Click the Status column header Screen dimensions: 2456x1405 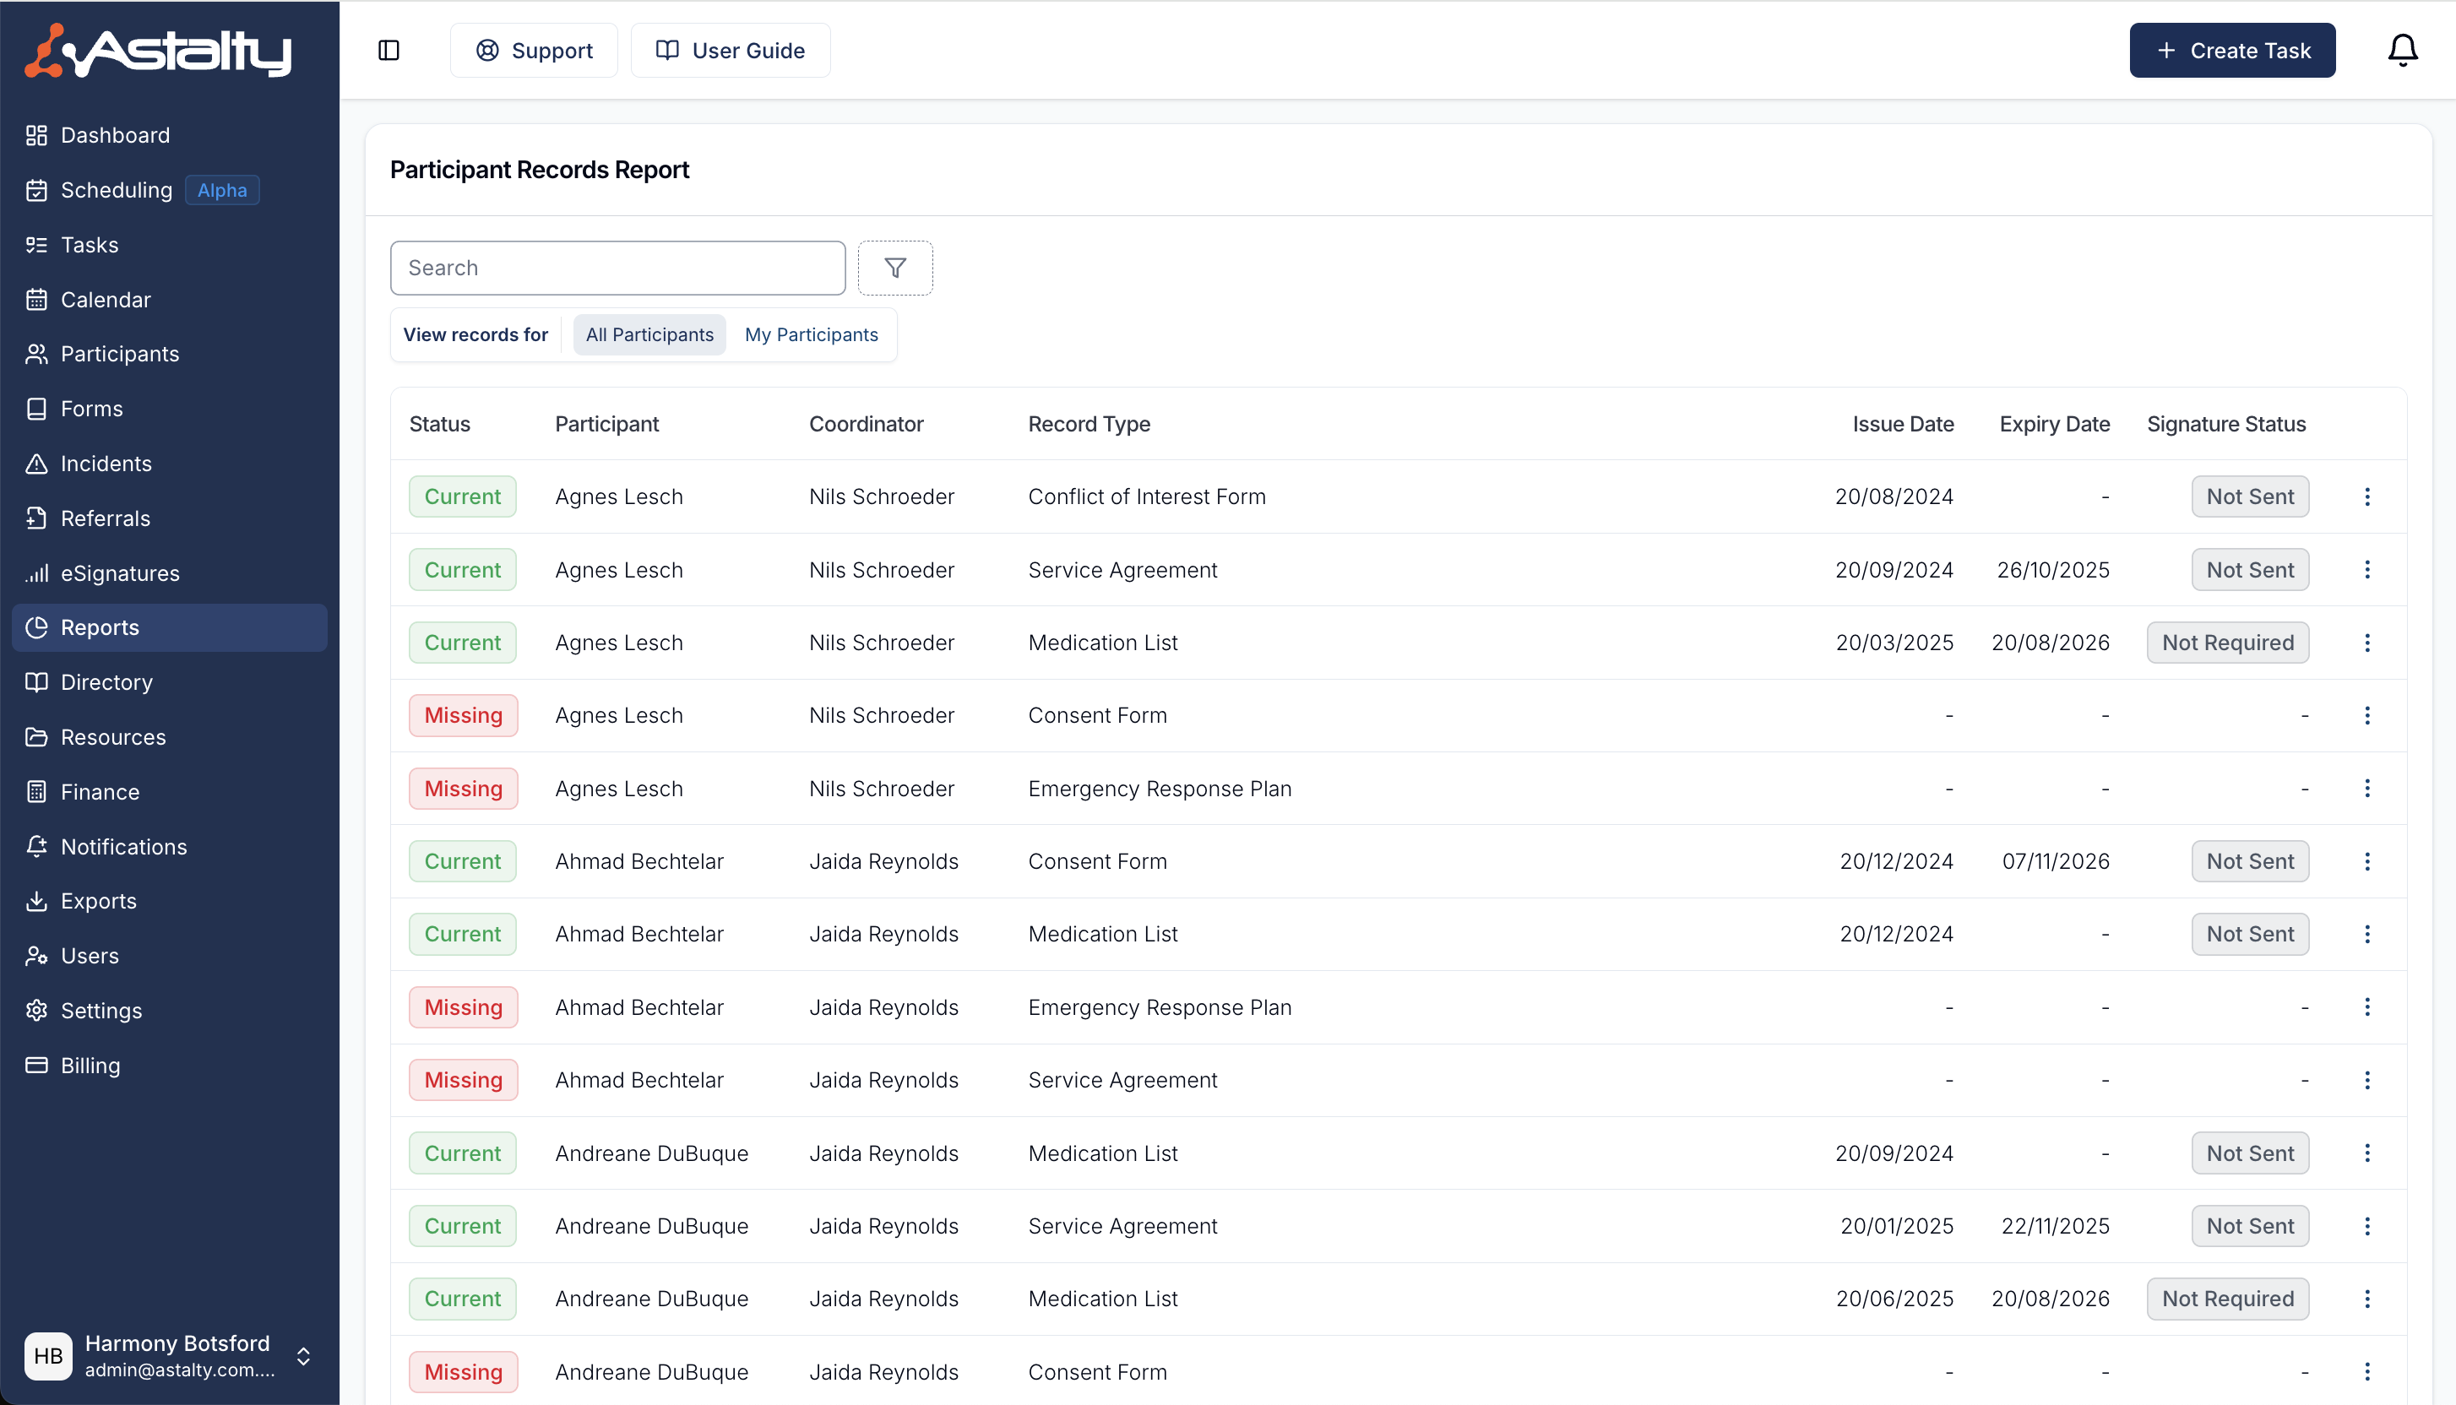coord(439,424)
